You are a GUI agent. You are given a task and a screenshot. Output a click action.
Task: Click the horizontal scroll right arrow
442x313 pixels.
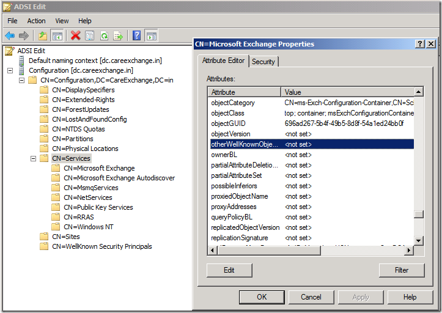click(x=409, y=250)
